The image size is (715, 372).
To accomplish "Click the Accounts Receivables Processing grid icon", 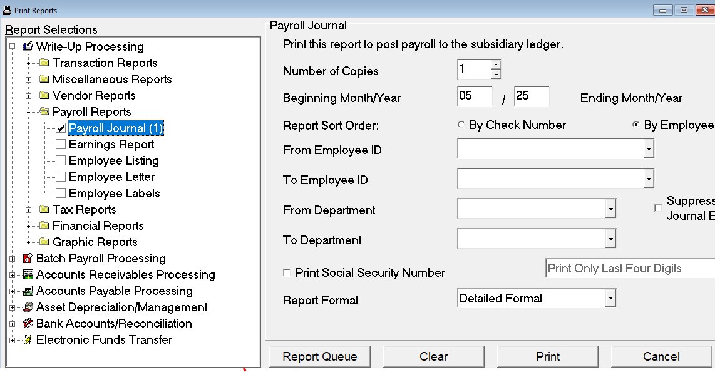I will click(x=27, y=274).
